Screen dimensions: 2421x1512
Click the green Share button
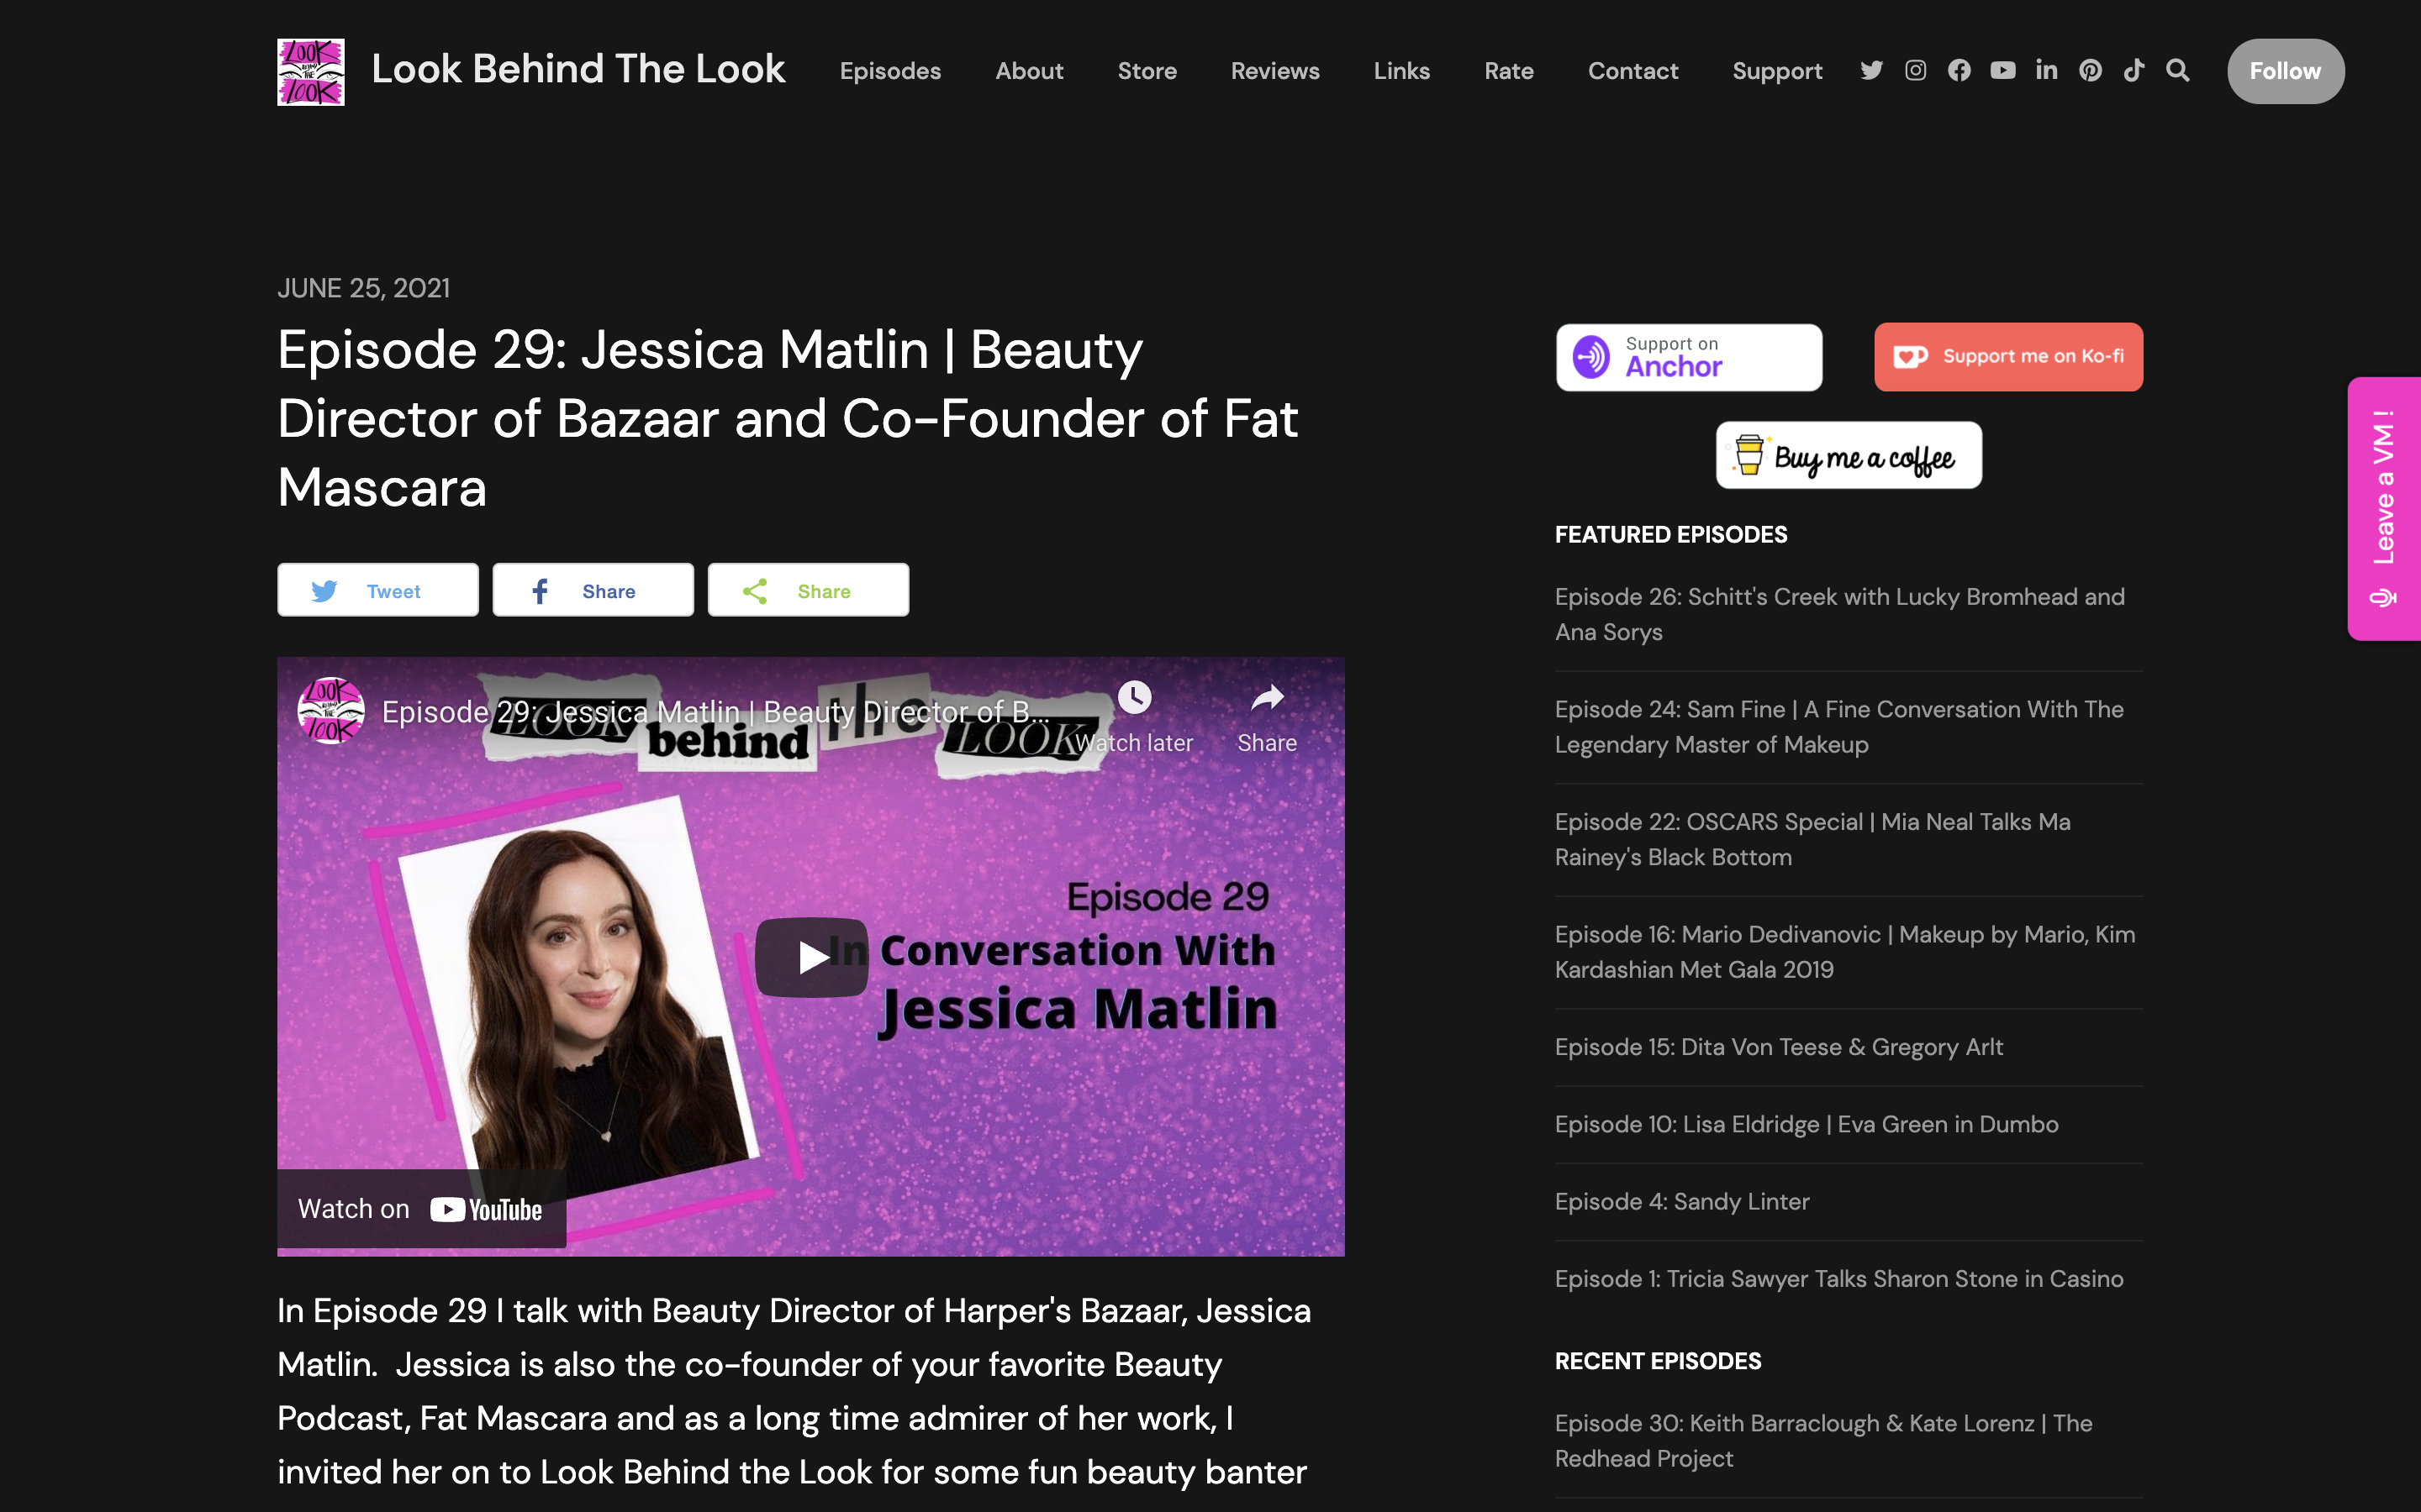click(x=809, y=590)
